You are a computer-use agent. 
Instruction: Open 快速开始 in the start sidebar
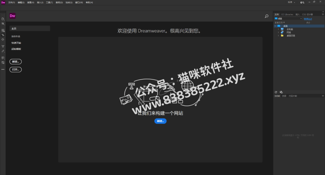(x=16, y=43)
